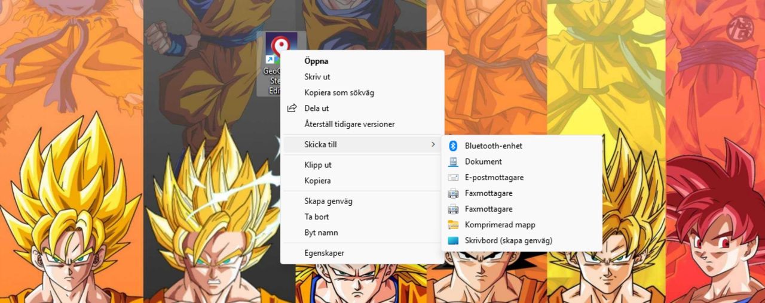Select Byt namn to rename the shortcut

pos(362,233)
